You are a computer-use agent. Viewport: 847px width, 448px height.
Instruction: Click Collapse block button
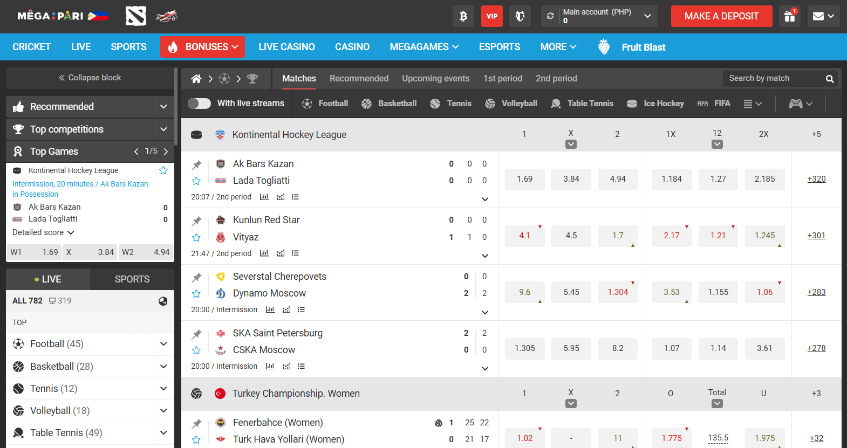(x=90, y=78)
